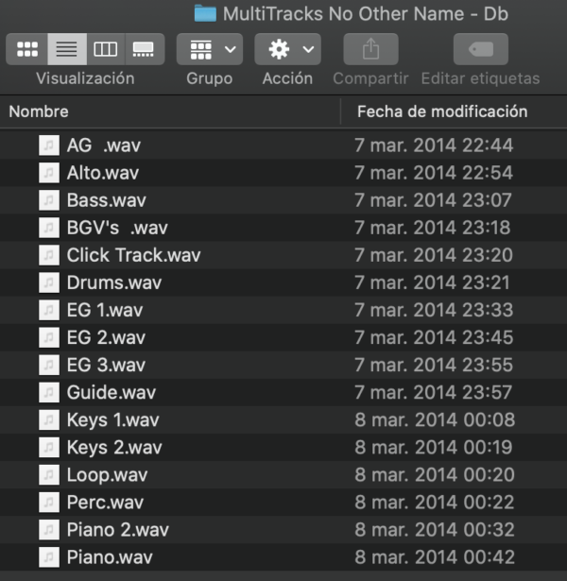Click the audio icon of Keys 2.wav
Screen dimensions: 567x581
pos(49,447)
